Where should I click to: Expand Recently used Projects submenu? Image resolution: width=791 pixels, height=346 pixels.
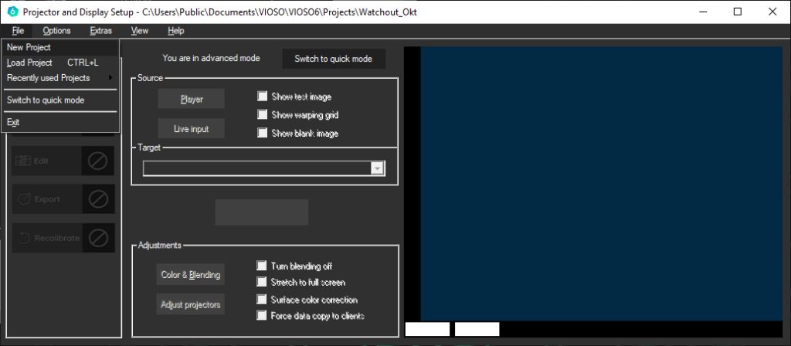[x=59, y=78]
